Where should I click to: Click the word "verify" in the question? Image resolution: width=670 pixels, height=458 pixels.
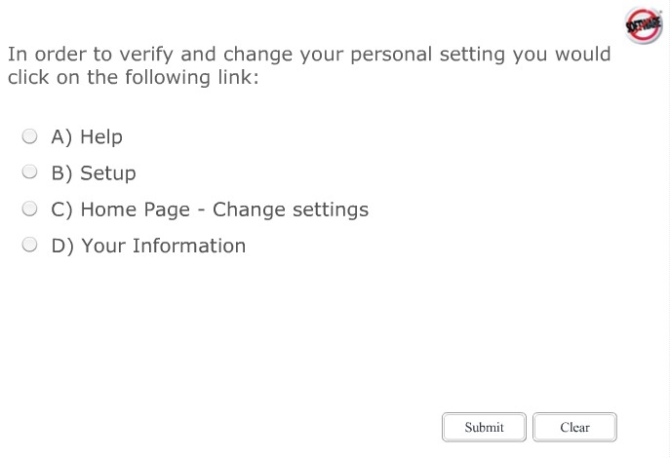coord(144,55)
